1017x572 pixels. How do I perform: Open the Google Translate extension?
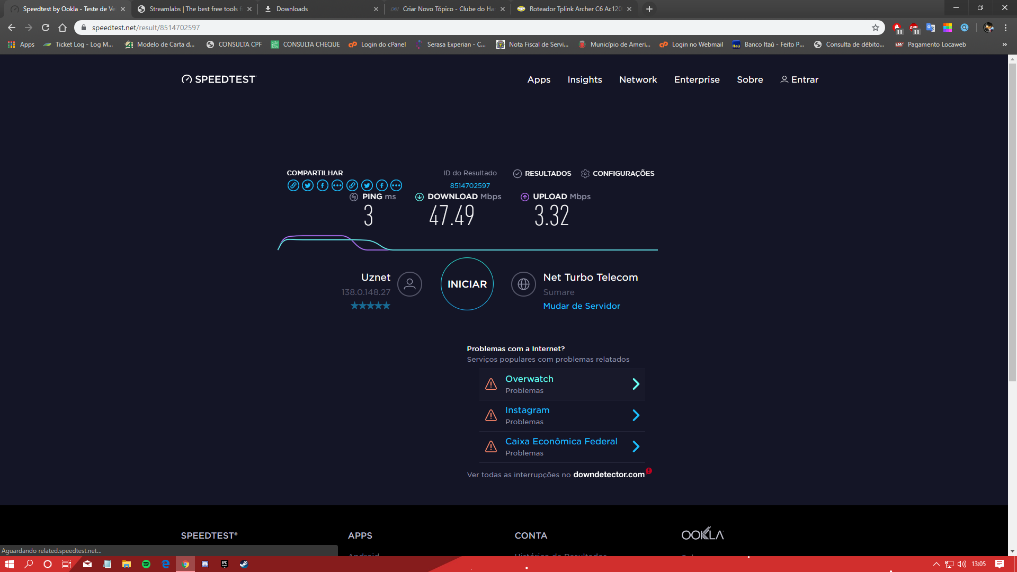[931, 28]
